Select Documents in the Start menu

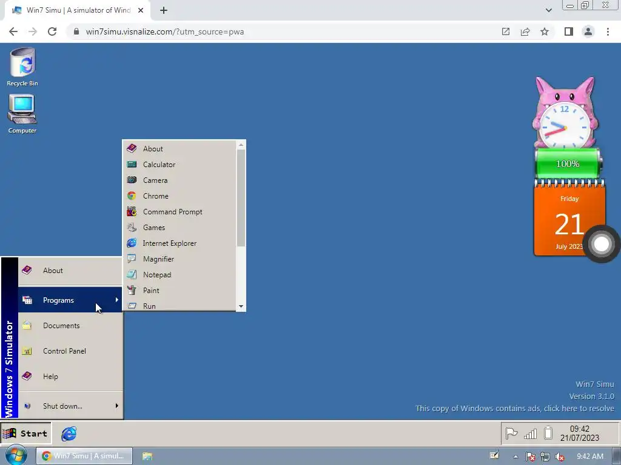point(70,325)
